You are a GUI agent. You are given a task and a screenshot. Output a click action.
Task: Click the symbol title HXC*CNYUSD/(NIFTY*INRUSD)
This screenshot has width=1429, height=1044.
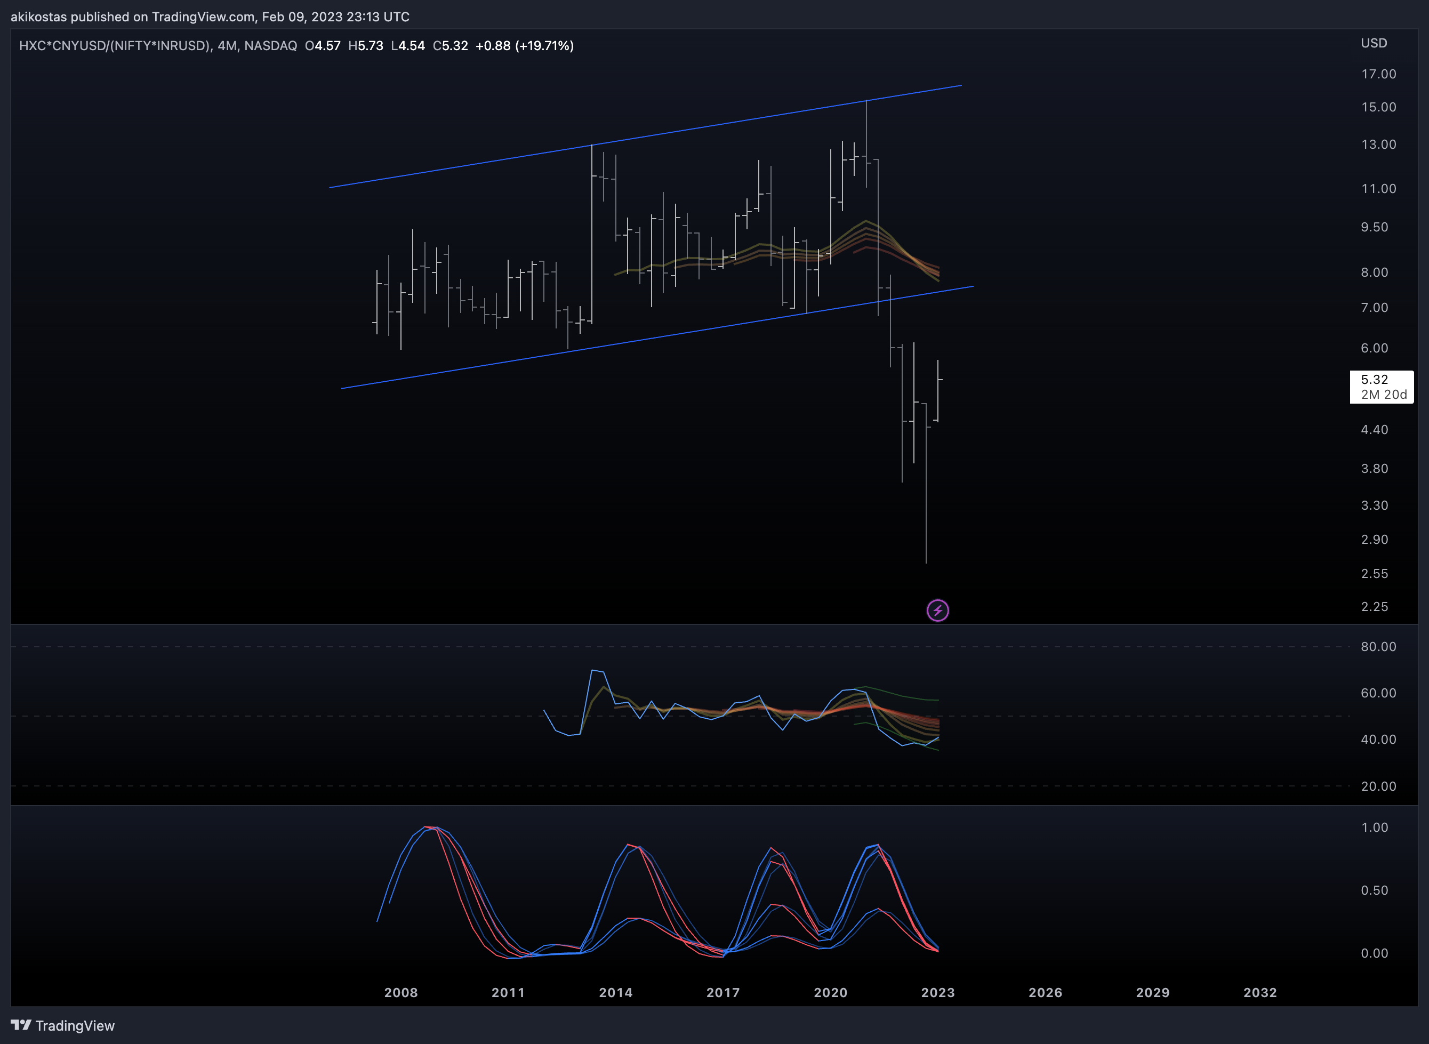tap(115, 45)
